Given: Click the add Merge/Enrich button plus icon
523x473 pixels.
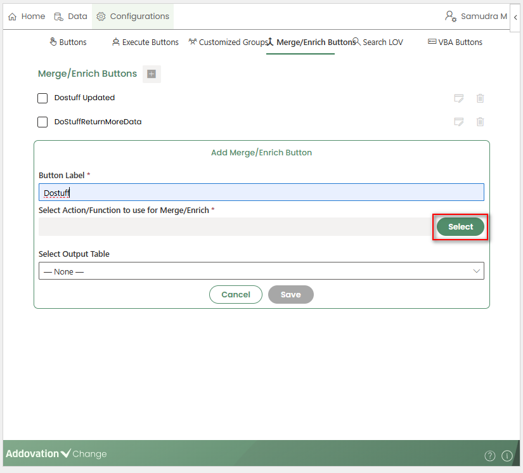Looking at the screenshot, I should click(x=152, y=74).
